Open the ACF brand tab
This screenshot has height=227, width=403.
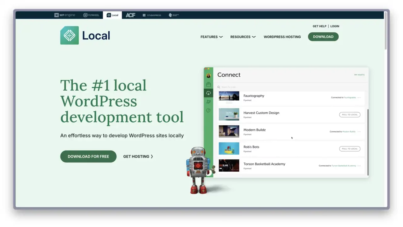coord(130,15)
